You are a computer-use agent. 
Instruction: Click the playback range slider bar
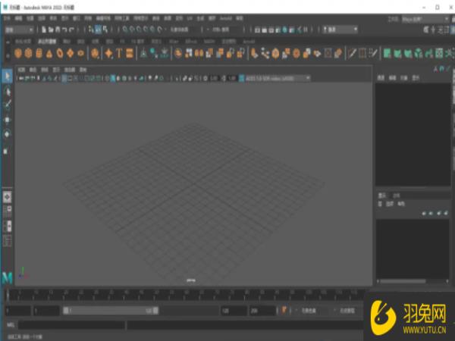tap(110, 310)
